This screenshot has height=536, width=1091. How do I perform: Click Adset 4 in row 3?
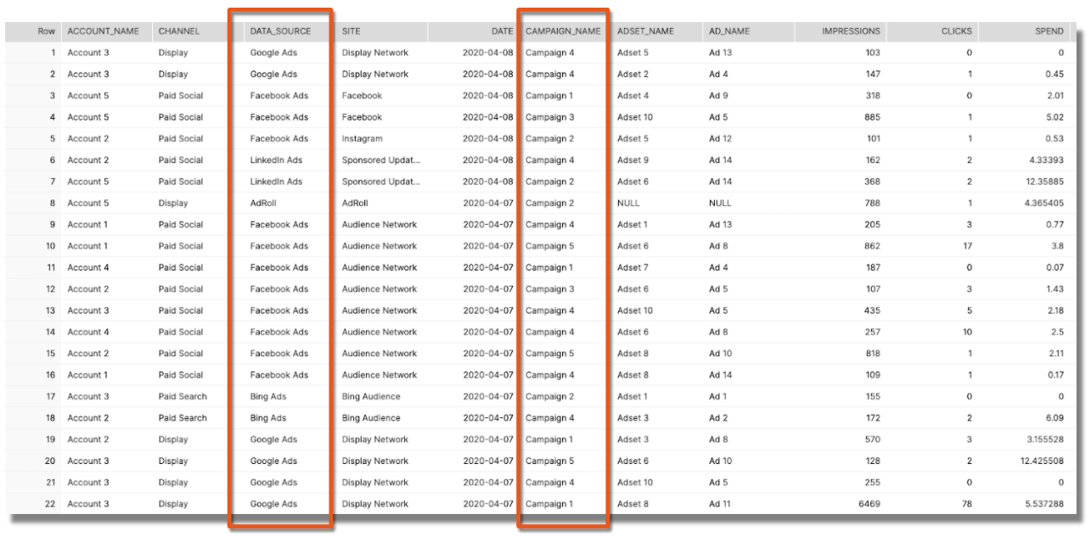[633, 96]
